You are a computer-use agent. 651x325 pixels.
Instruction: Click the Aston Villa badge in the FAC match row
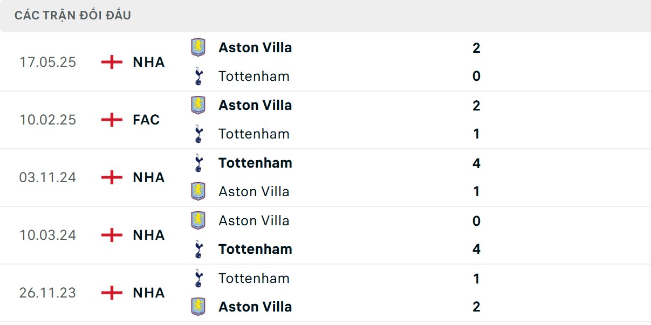[x=199, y=105]
